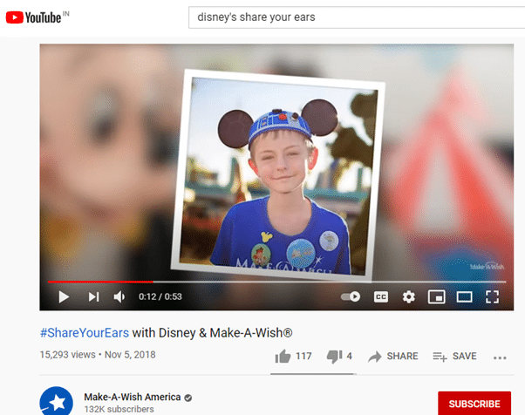Click the like count 117

point(303,356)
